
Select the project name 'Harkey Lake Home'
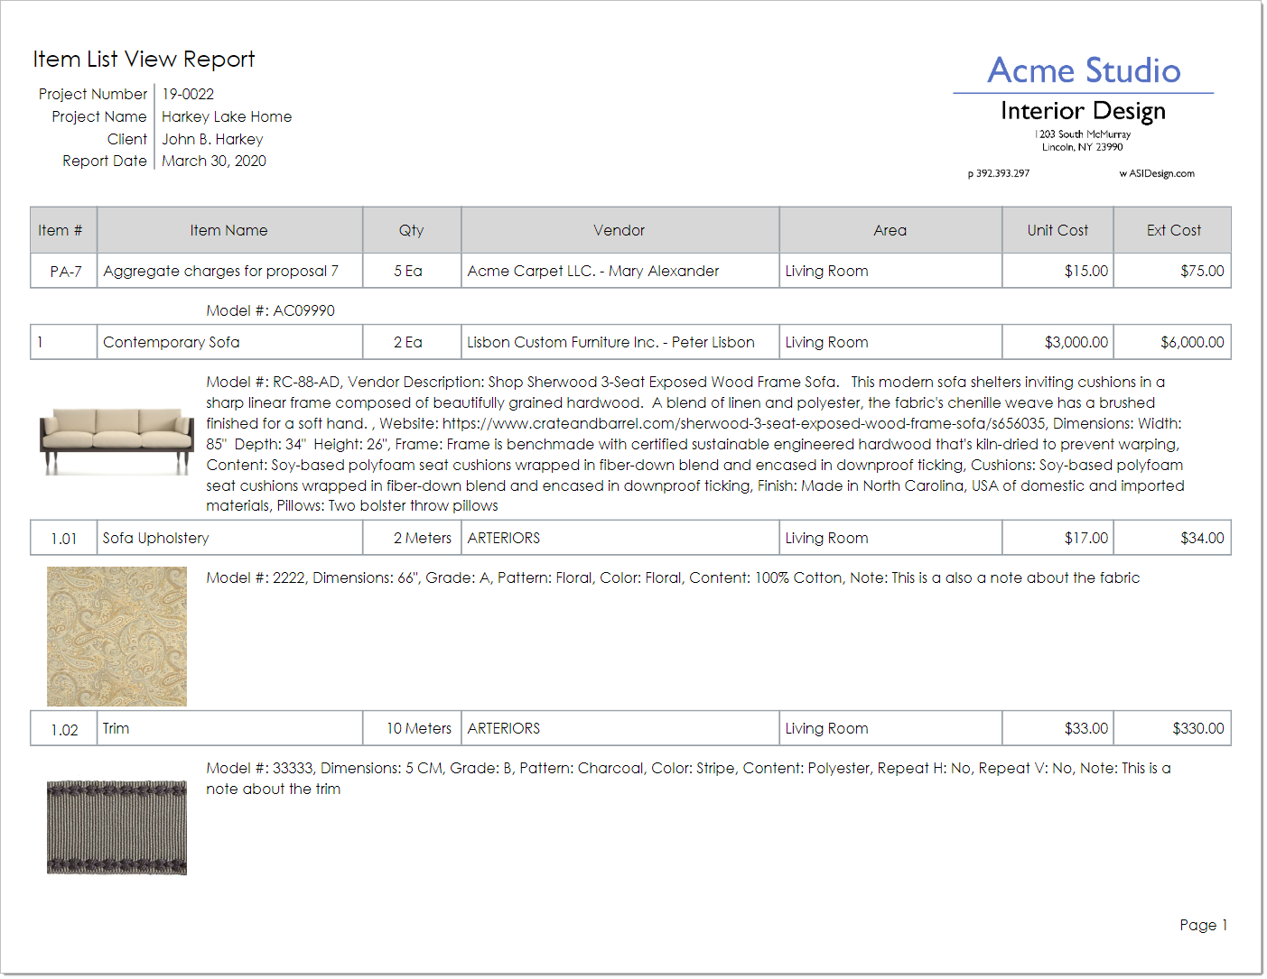point(227,116)
